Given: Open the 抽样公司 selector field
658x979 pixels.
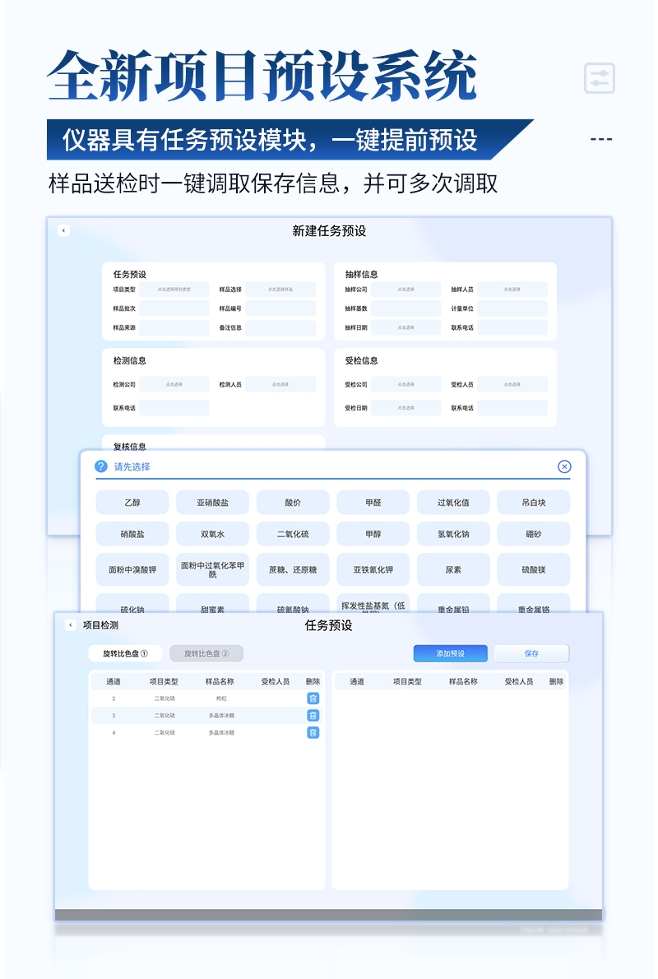Looking at the screenshot, I should (x=405, y=290).
